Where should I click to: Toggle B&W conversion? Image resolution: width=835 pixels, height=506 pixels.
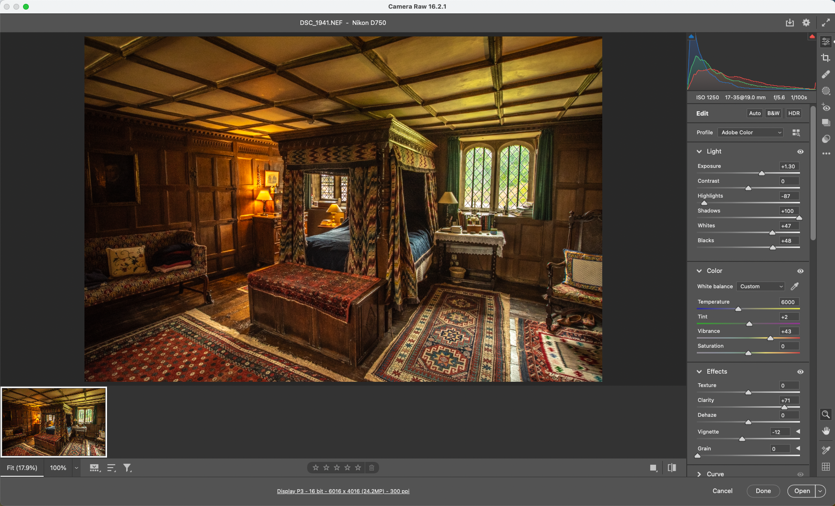pyautogui.click(x=774, y=113)
